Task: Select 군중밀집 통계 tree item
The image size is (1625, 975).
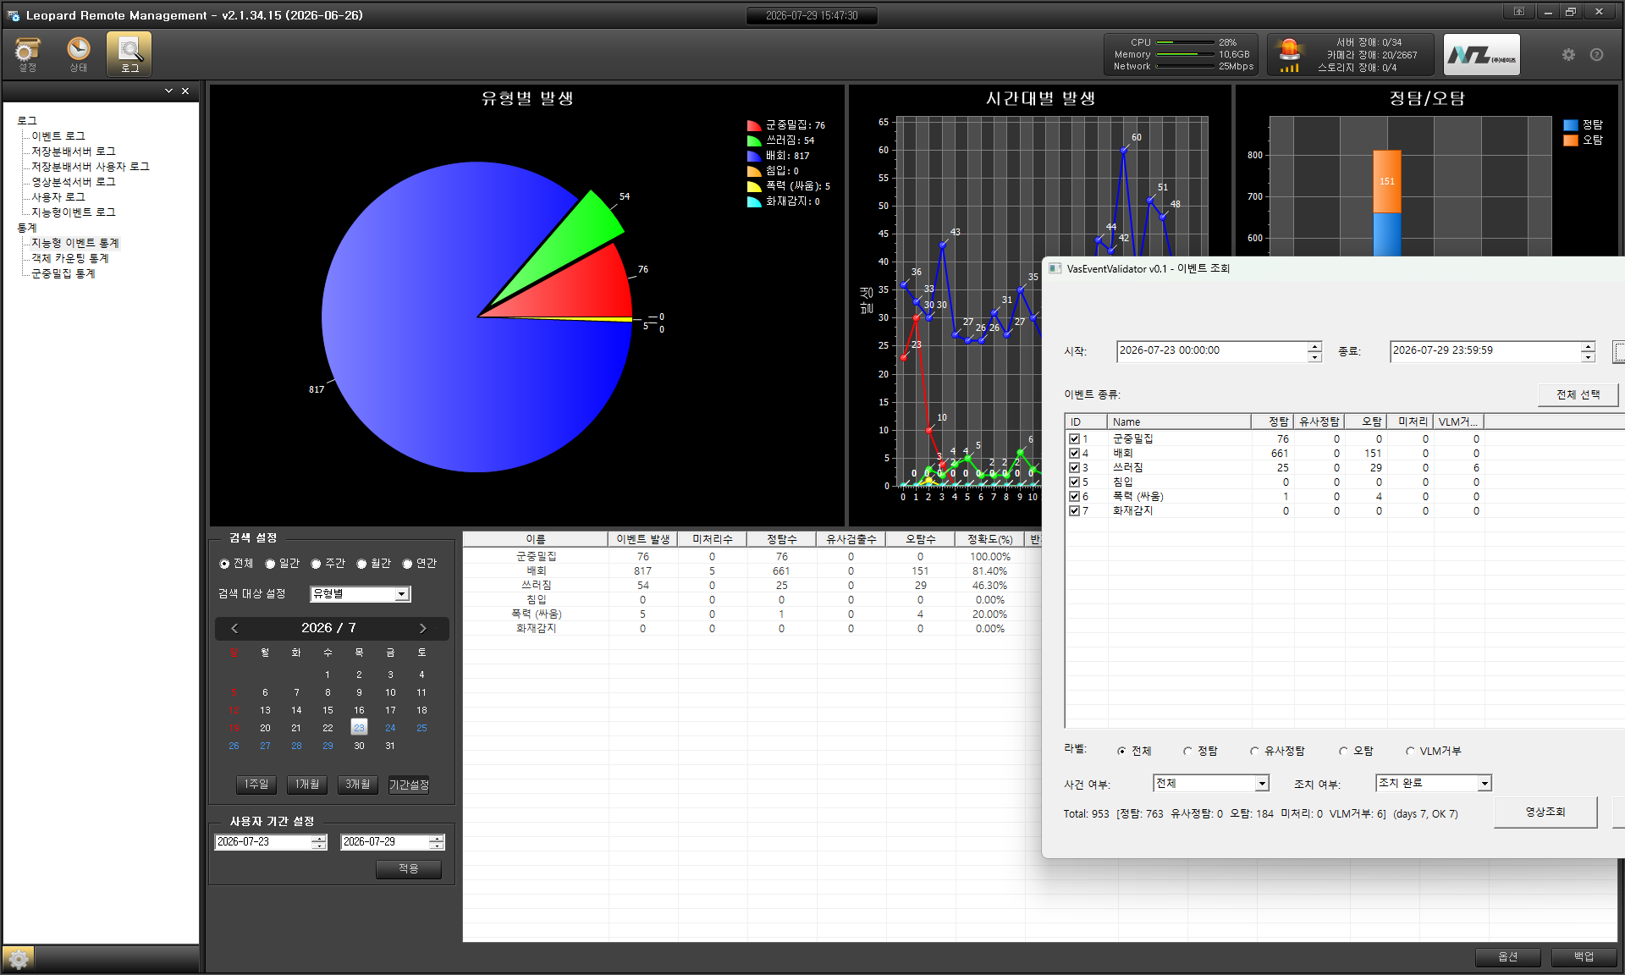Action: [63, 273]
